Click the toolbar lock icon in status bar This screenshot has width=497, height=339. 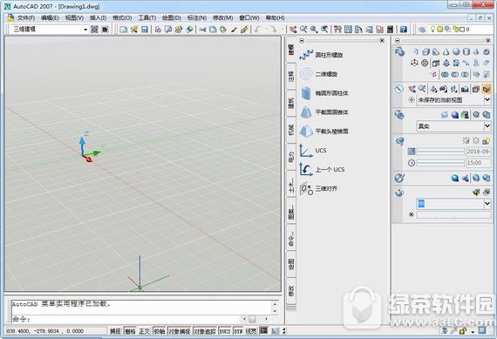[462, 331]
